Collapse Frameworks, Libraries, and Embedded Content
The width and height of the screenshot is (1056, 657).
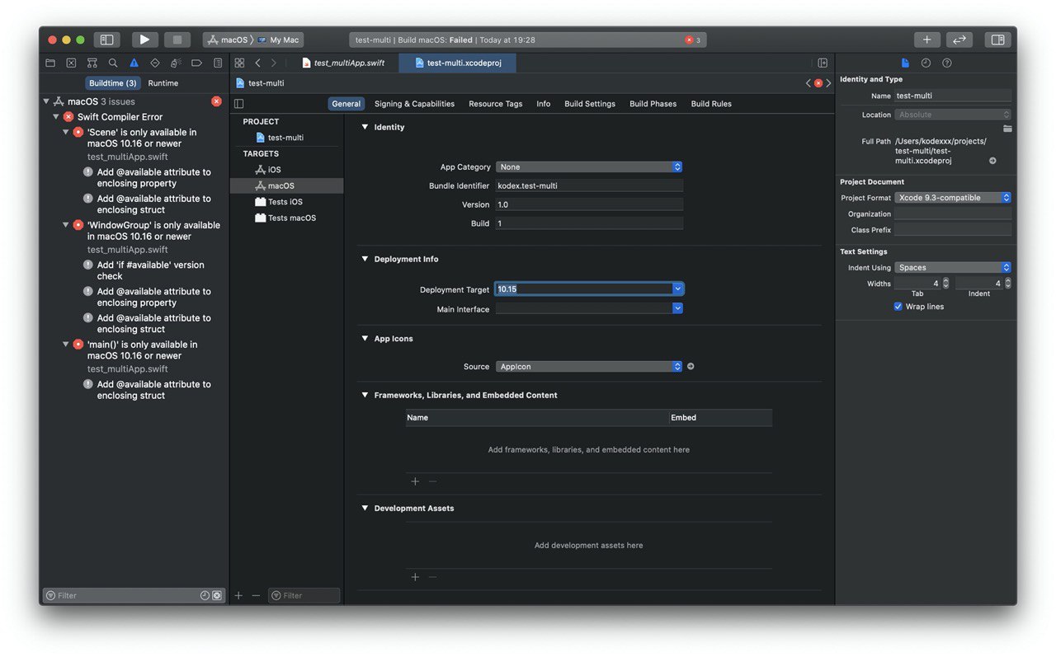tap(365, 395)
